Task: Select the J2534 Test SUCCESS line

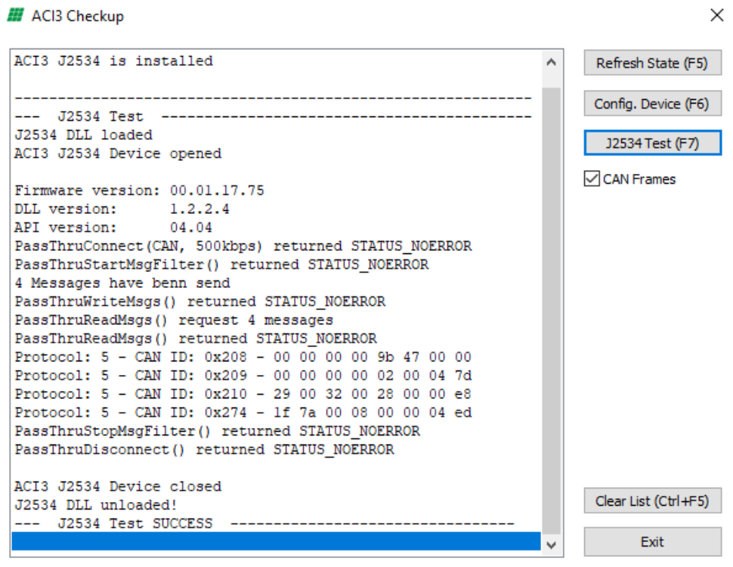Action: point(189,523)
